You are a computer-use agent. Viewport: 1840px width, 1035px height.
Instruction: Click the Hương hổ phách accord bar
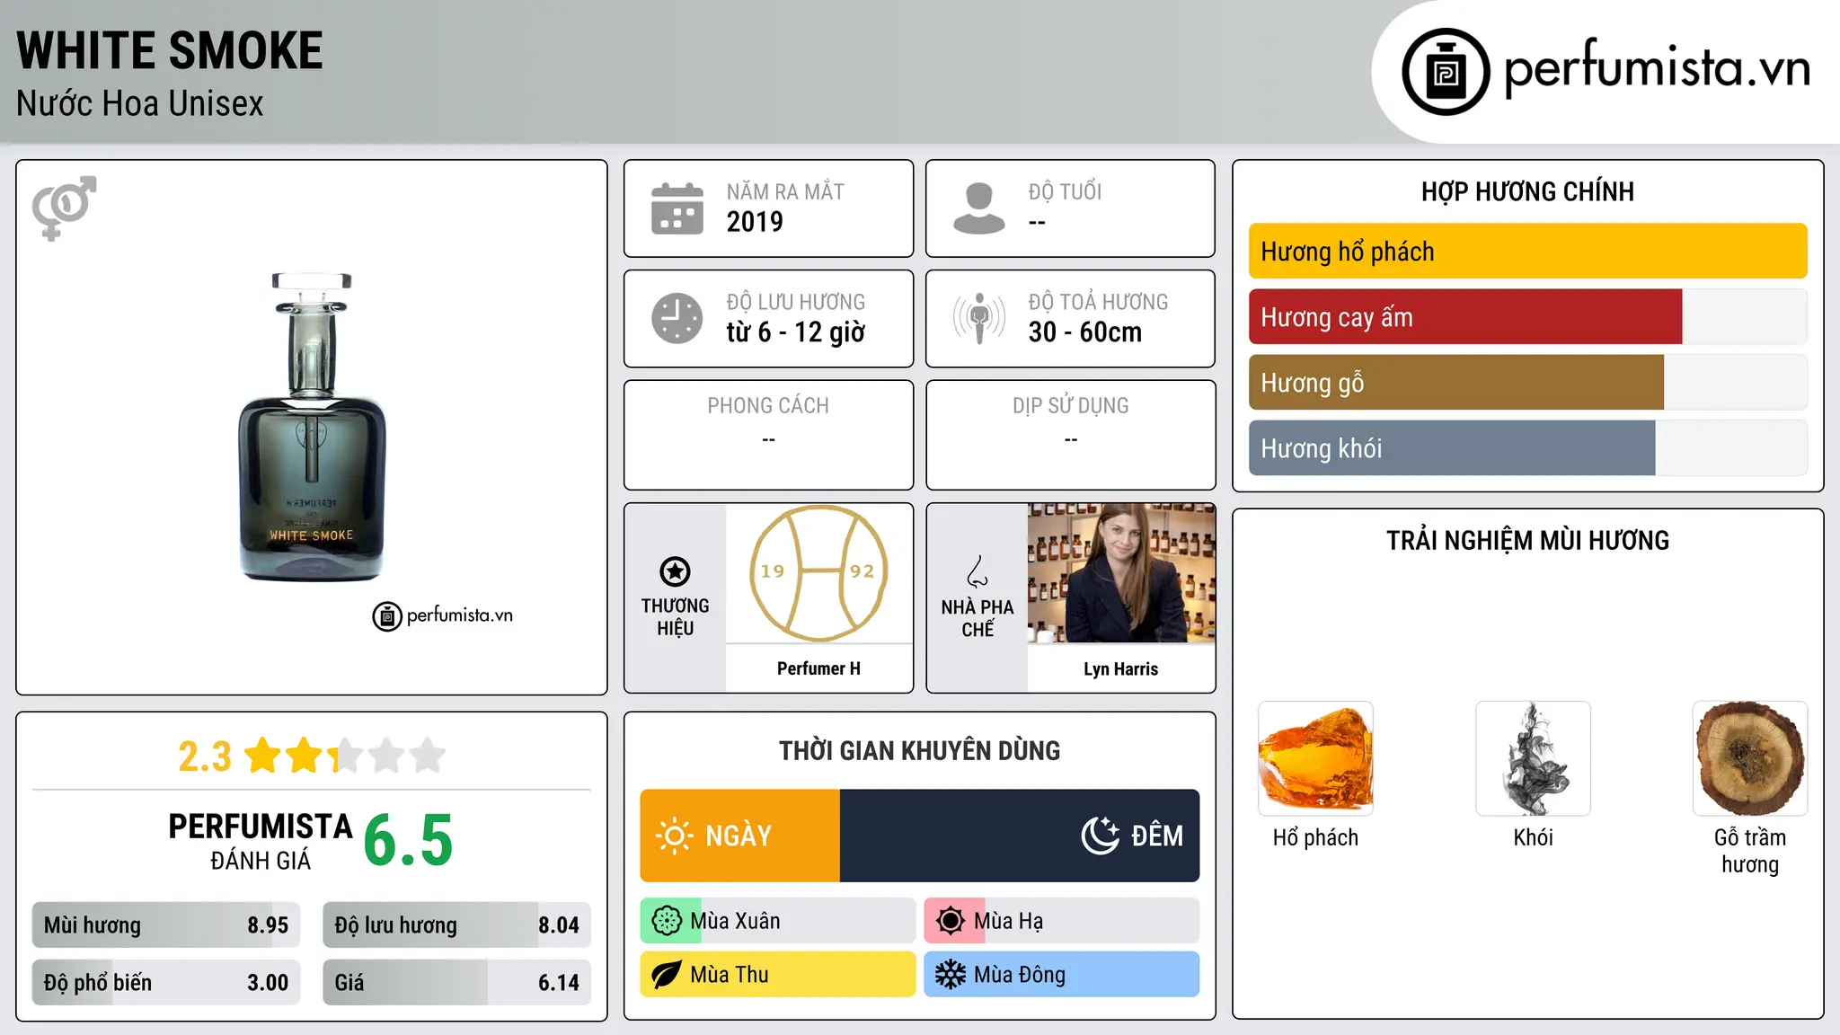click(x=1527, y=252)
